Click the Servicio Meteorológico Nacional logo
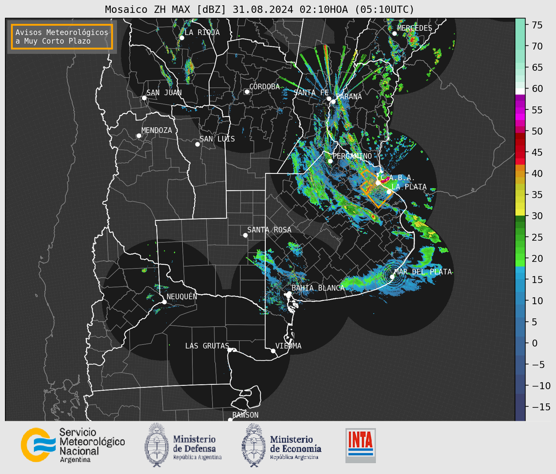Screen dimensions: 556x474 click(73, 445)
